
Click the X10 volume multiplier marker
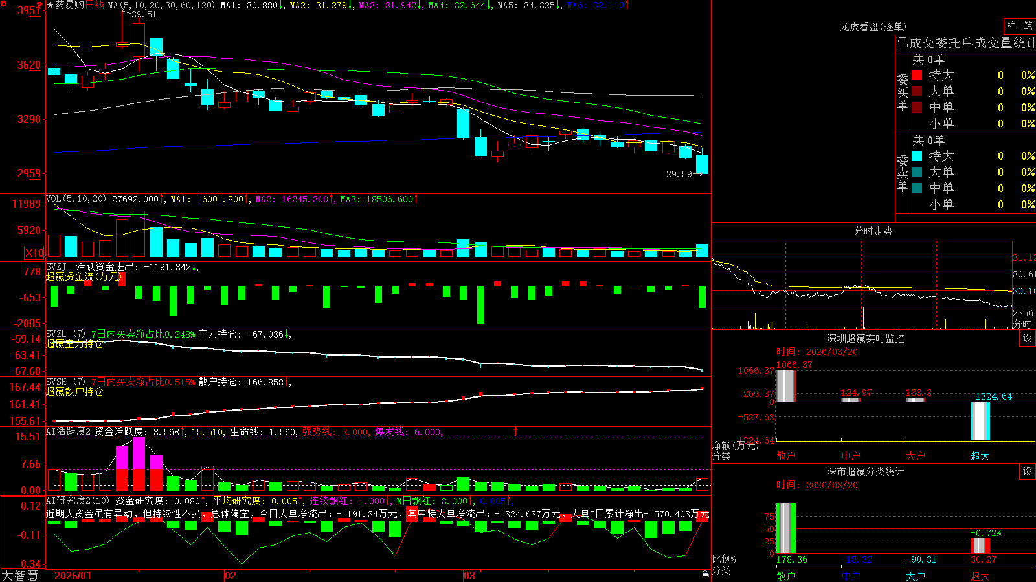pos(34,253)
